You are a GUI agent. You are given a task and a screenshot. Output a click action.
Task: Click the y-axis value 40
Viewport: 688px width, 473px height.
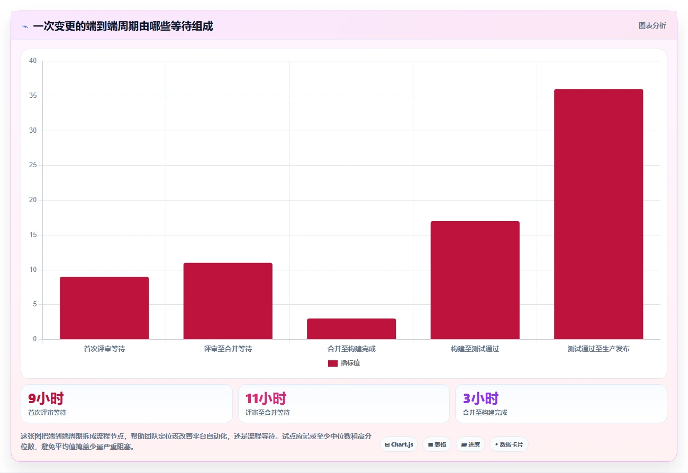click(33, 61)
